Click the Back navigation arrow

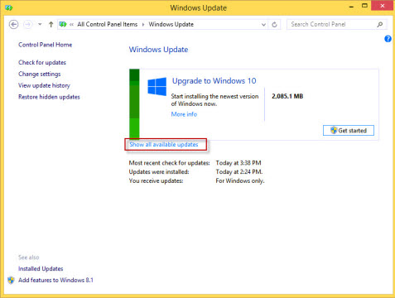(x=13, y=24)
